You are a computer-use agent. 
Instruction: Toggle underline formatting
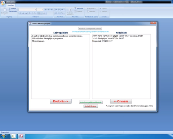[x=26, y=13]
